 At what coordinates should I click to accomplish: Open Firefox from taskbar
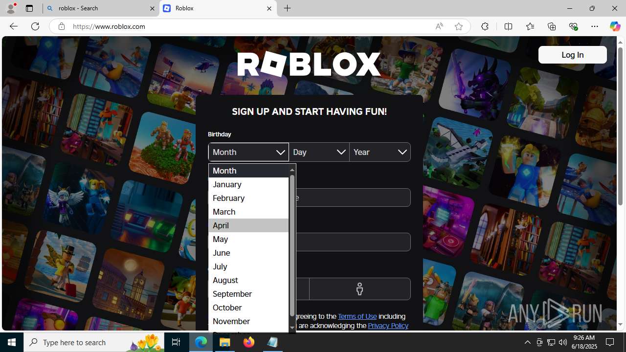(x=248, y=342)
